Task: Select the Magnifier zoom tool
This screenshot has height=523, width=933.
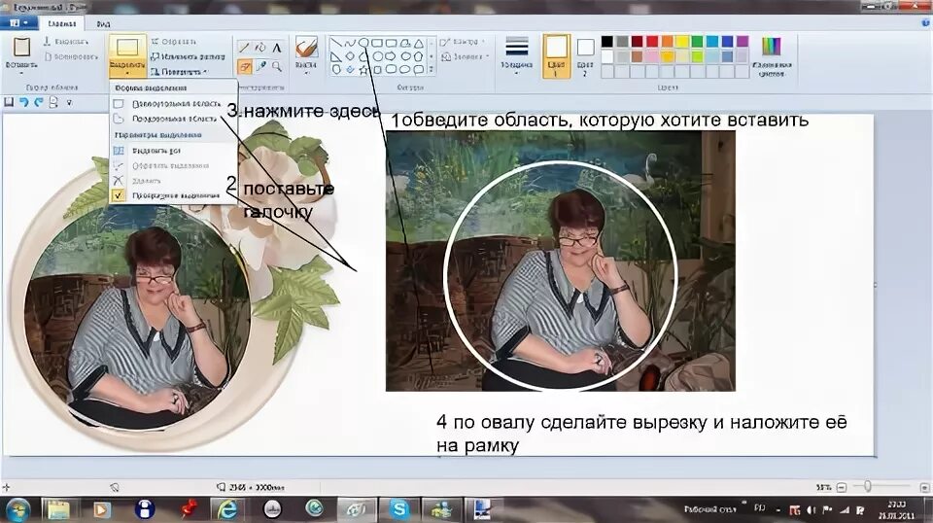Action: [277, 67]
